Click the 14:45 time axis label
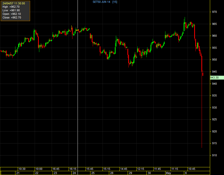The image size is (224, 175). 124,169
